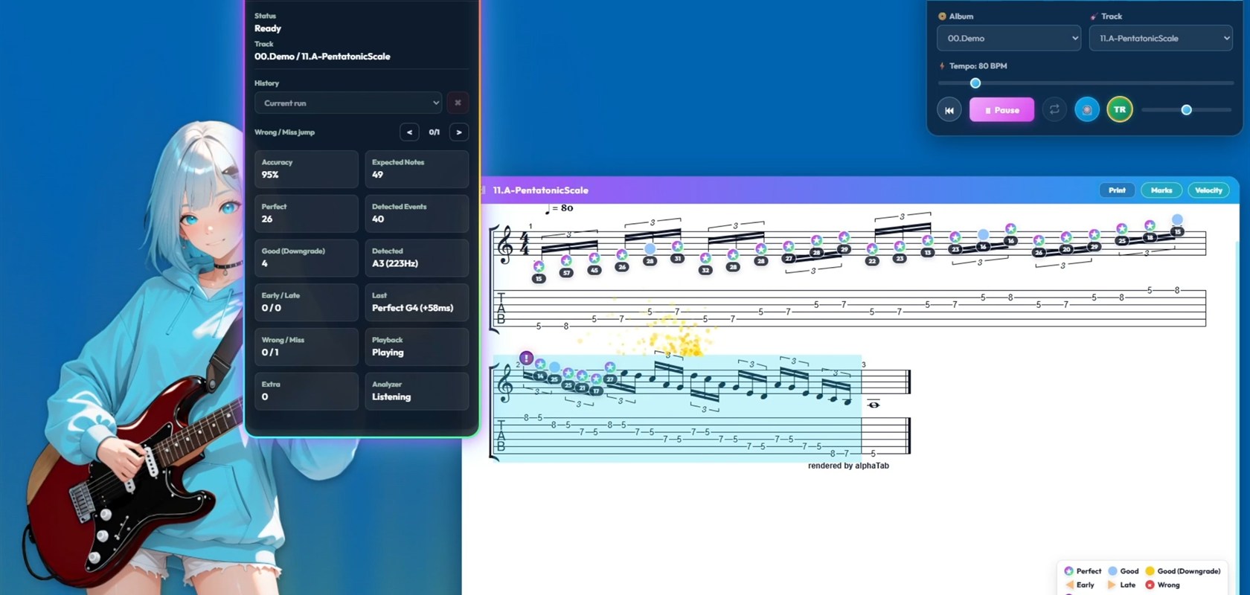Image resolution: width=1250 pixels, height=595 pixels.
Task: Click the lightning icon beside Tempo
Action: 942,66
